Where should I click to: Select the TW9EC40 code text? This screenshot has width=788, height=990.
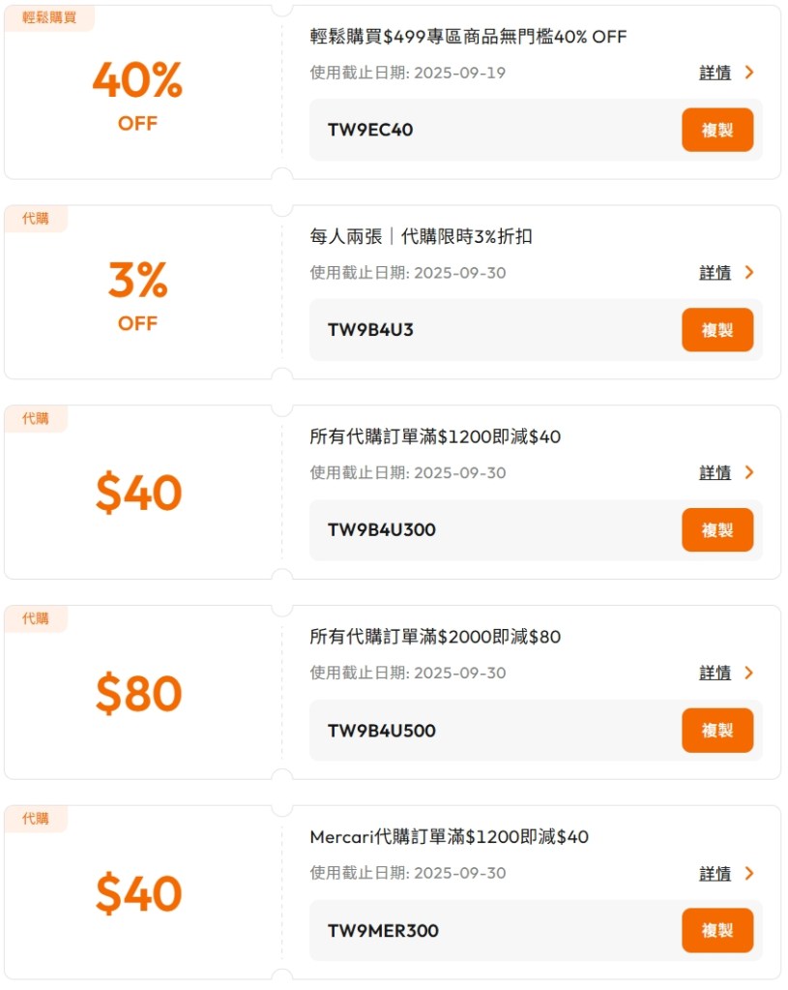[x=370, y=130]
